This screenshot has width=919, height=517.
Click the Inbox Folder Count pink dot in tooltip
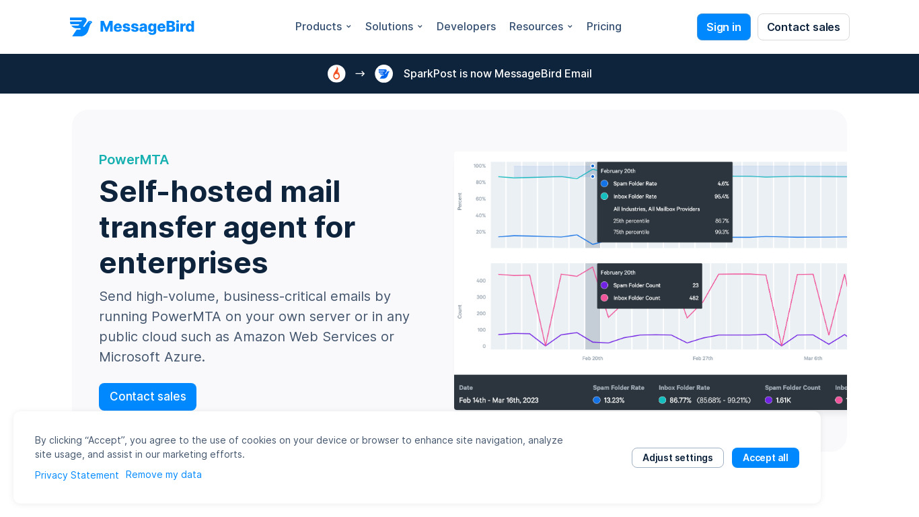(604, 298)
